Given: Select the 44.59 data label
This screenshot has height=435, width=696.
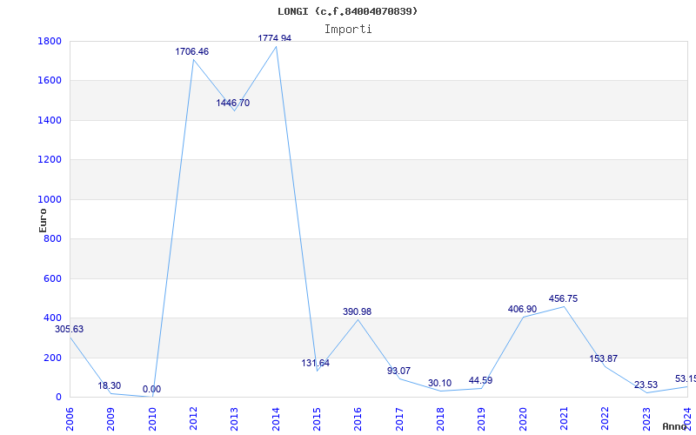Looking at the screenshot, I should [480, 380].
